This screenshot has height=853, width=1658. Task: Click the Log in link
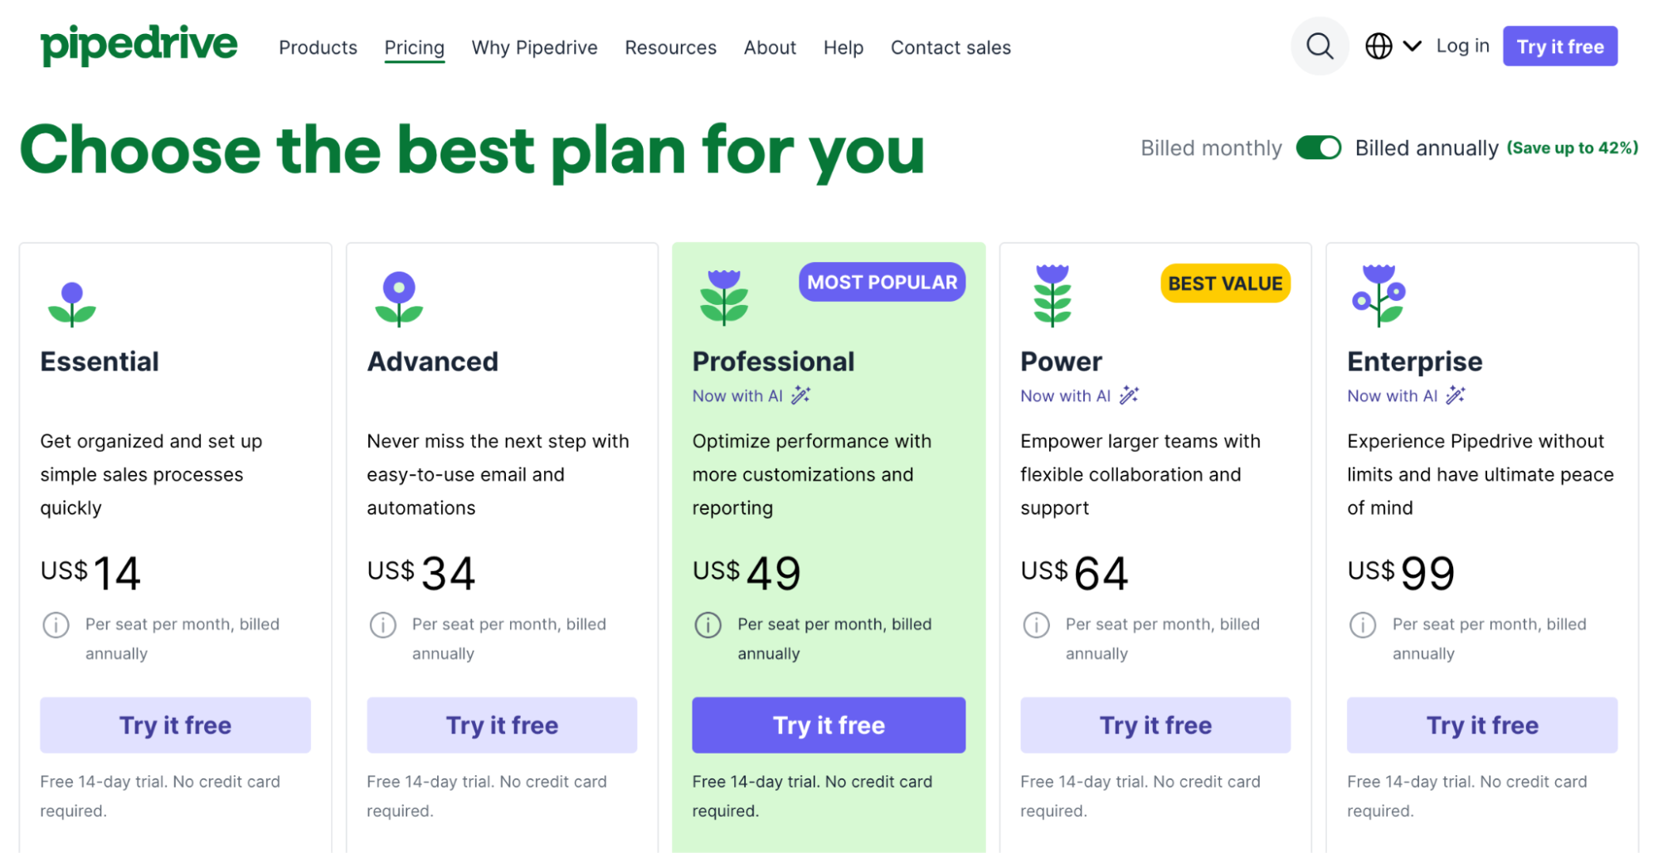[1462, 46]
